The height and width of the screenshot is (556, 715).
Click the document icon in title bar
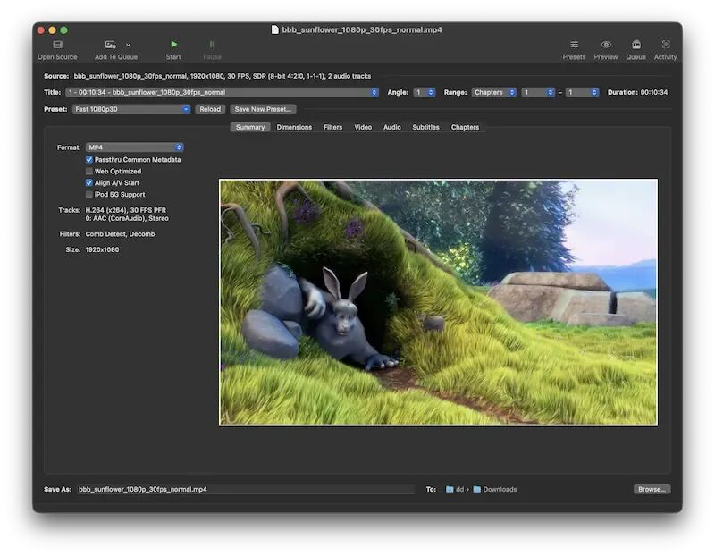pos(275,29)
